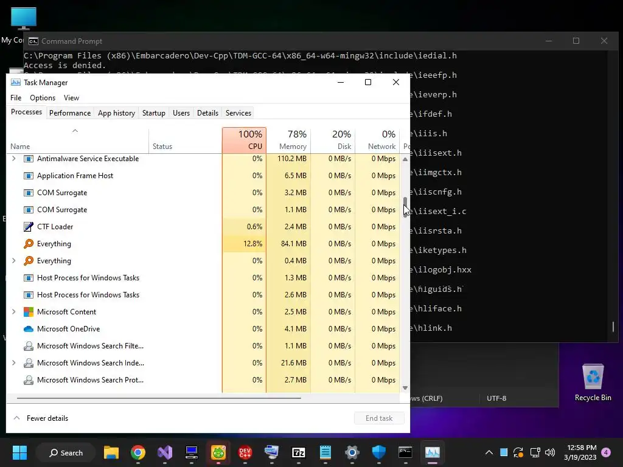The width and height of the screenshot is (623, 467).
Task: Click the network tray icon
Action: (x=535, y=452)
